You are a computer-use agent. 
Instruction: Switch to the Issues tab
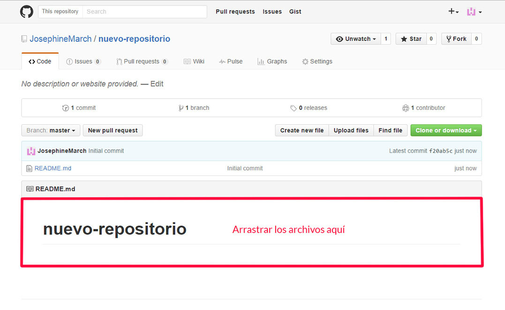(83, 61)
